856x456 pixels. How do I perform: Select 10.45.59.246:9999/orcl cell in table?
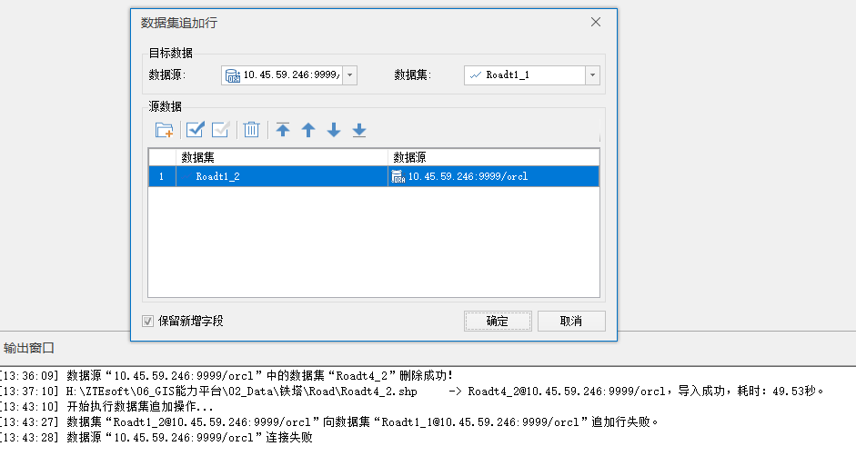click(x=494, y=176)
